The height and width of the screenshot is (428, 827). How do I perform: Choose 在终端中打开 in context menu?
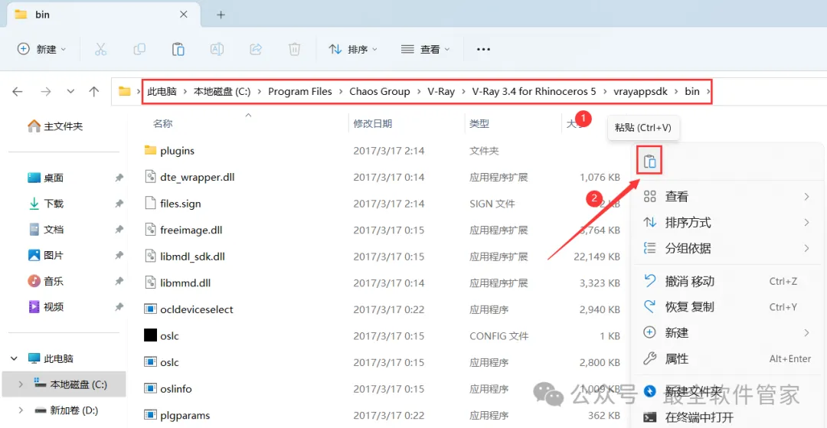click(x=727, y=417)
